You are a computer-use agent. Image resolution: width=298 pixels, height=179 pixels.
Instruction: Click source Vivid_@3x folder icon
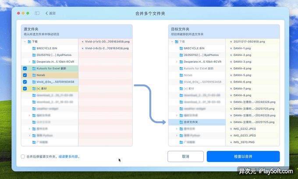(34, 82)
